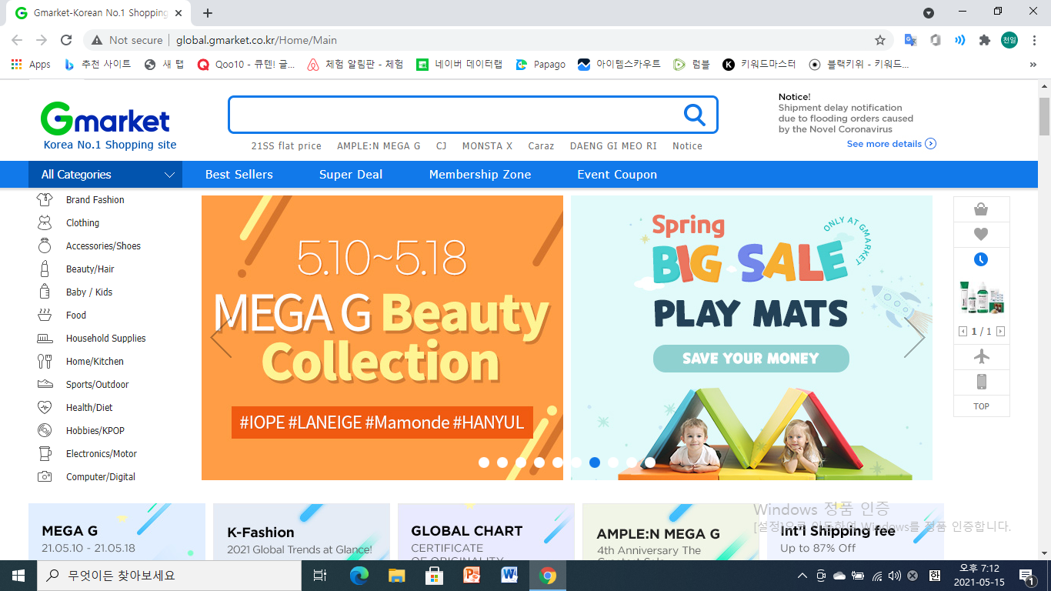Open the Papago bookmark
This screenshot has width=1051, height=591.
click(x=541, y=65)
